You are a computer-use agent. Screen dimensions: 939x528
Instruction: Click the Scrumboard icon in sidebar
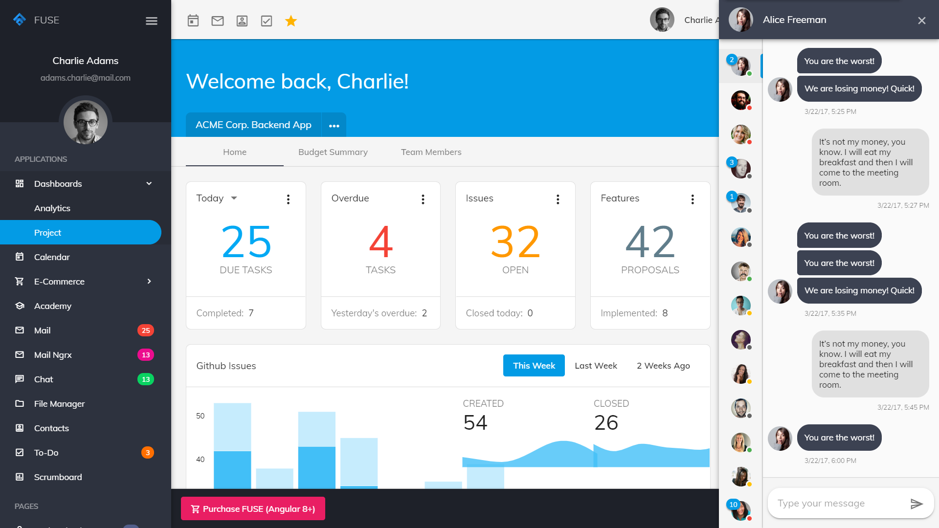[20, 477]
